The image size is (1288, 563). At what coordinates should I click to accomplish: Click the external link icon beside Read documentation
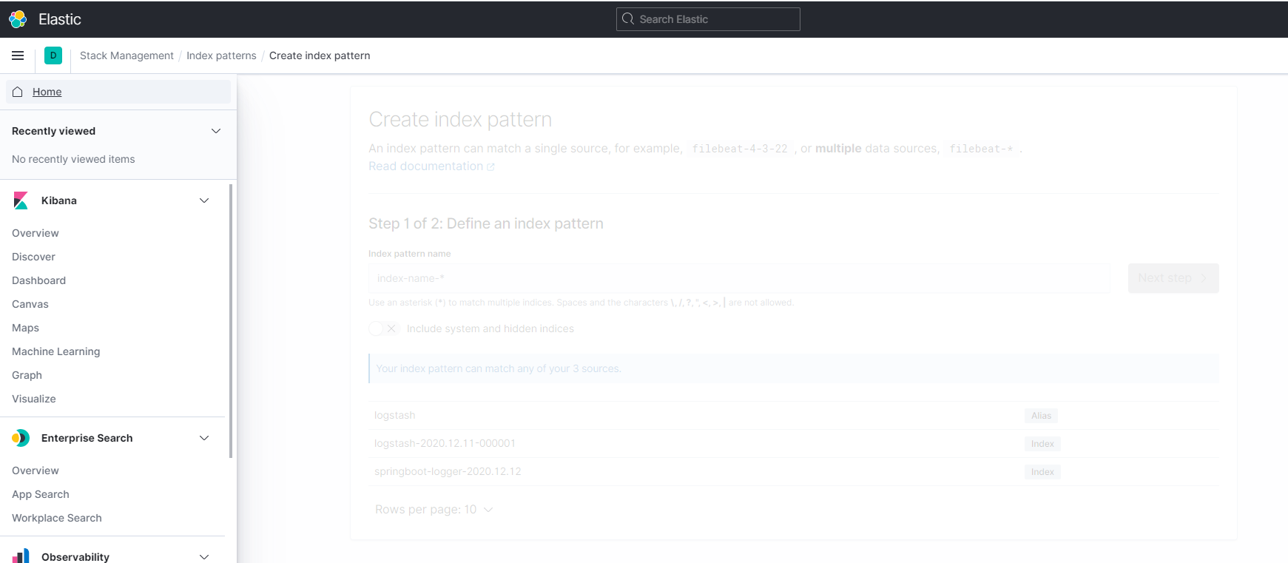(490, 167)
